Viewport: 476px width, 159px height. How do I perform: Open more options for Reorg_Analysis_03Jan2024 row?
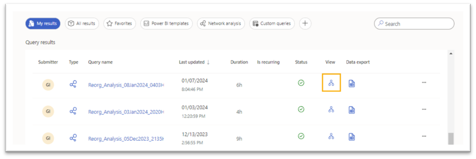tap(424, 109)
